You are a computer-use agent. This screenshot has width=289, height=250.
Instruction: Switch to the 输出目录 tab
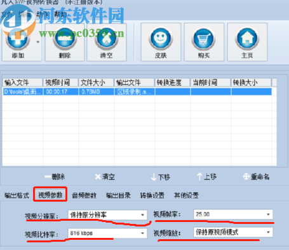click(118, 195)
